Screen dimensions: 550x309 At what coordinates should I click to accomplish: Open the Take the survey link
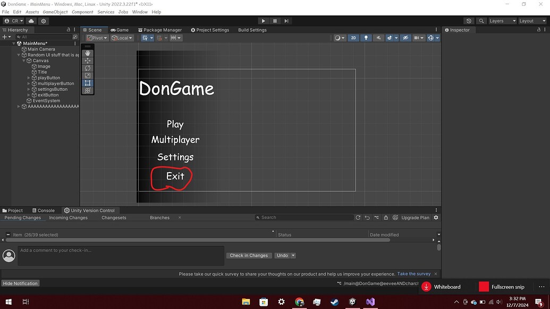[413, 274]
